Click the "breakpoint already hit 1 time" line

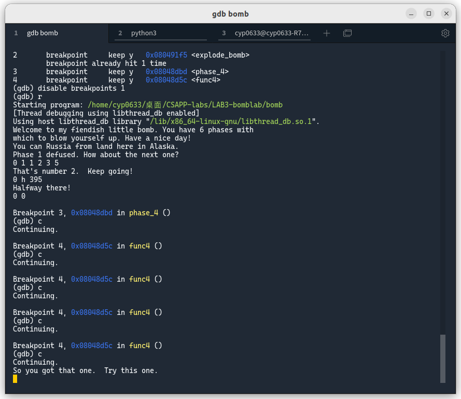[x=106, y=63]
